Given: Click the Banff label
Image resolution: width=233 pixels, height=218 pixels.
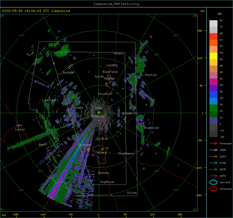Looking at the screenshot, I should click(x=43, y=144).
